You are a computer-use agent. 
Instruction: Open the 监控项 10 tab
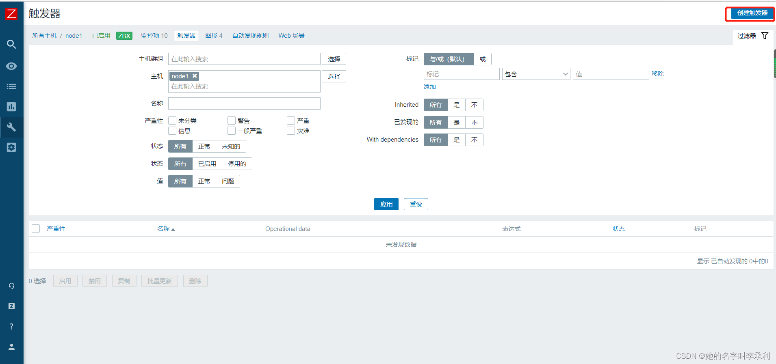(x=154, y=36)
